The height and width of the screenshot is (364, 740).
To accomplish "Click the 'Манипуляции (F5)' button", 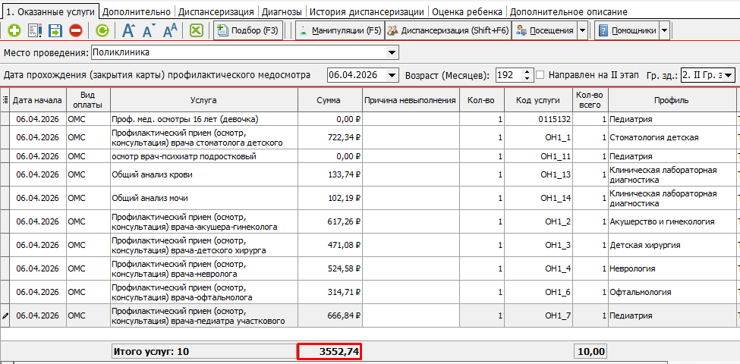I will pyautogui.click(x=339, y=31).
